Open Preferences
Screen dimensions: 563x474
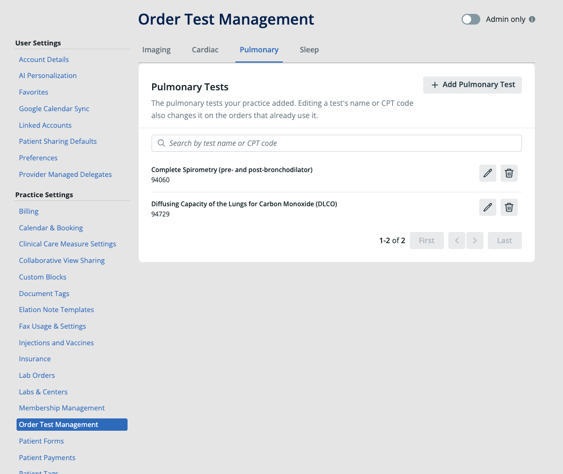(38, 158)
